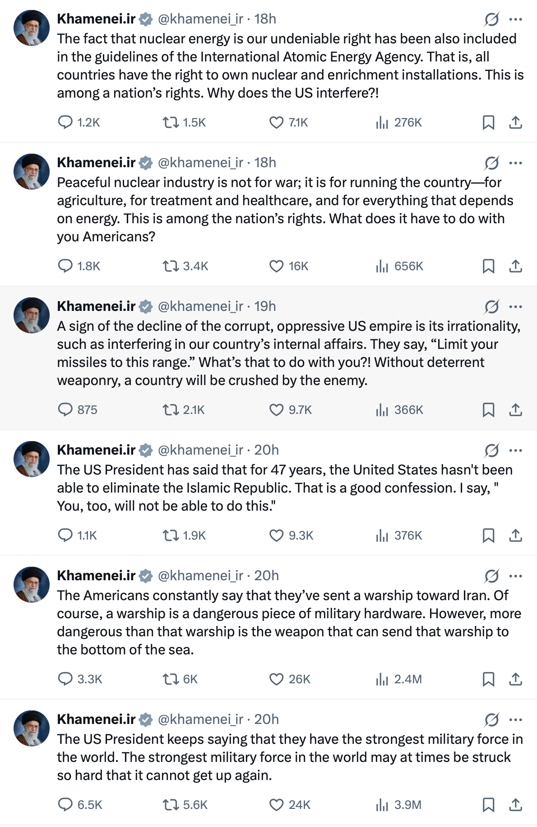537x827 pixels.
Task: Bookmark the warship tweet
Action: (x=488, y=679)
